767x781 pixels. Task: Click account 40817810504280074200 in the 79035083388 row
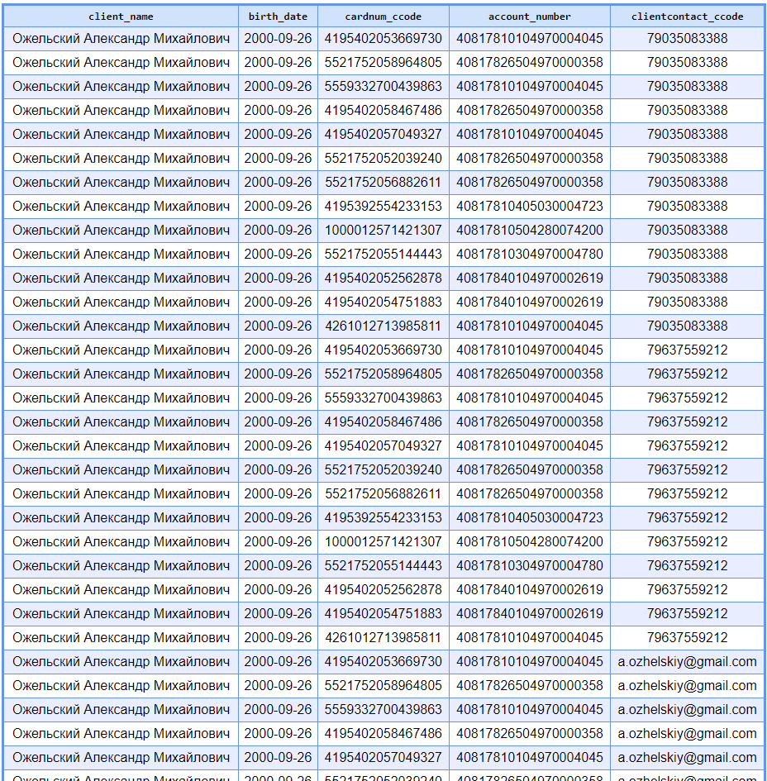(x=529, y=230)
